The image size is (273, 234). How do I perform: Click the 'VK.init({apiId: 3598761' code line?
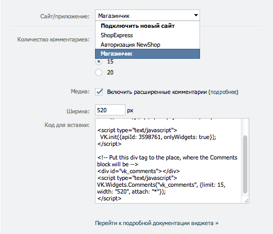pyautogui.click(x=158, y=137)
